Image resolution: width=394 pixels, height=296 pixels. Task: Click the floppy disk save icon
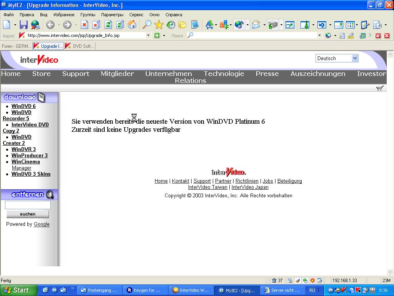click(23, 25)
